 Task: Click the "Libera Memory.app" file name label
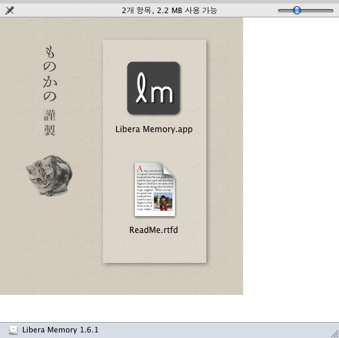(154, 129)
